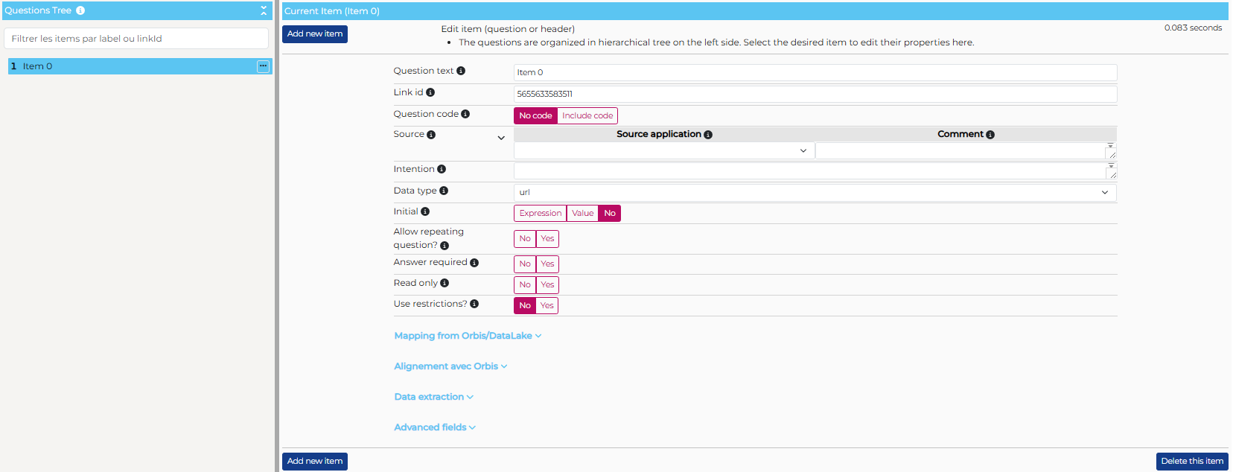Click the Delete this item button

pyautogui.click(x=1191, y=462)
